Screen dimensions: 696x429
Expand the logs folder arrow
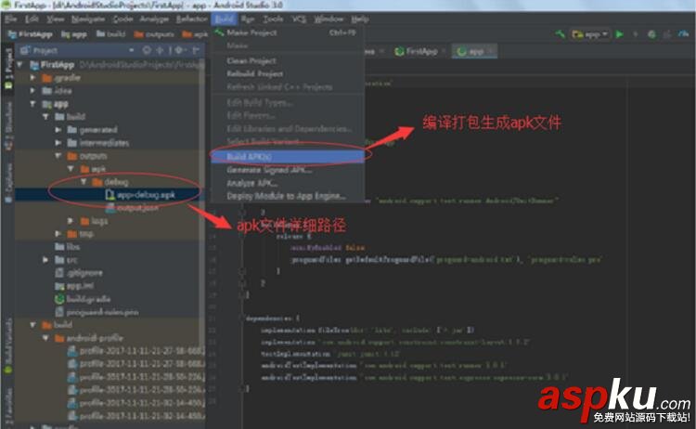(x=71, y=221)
